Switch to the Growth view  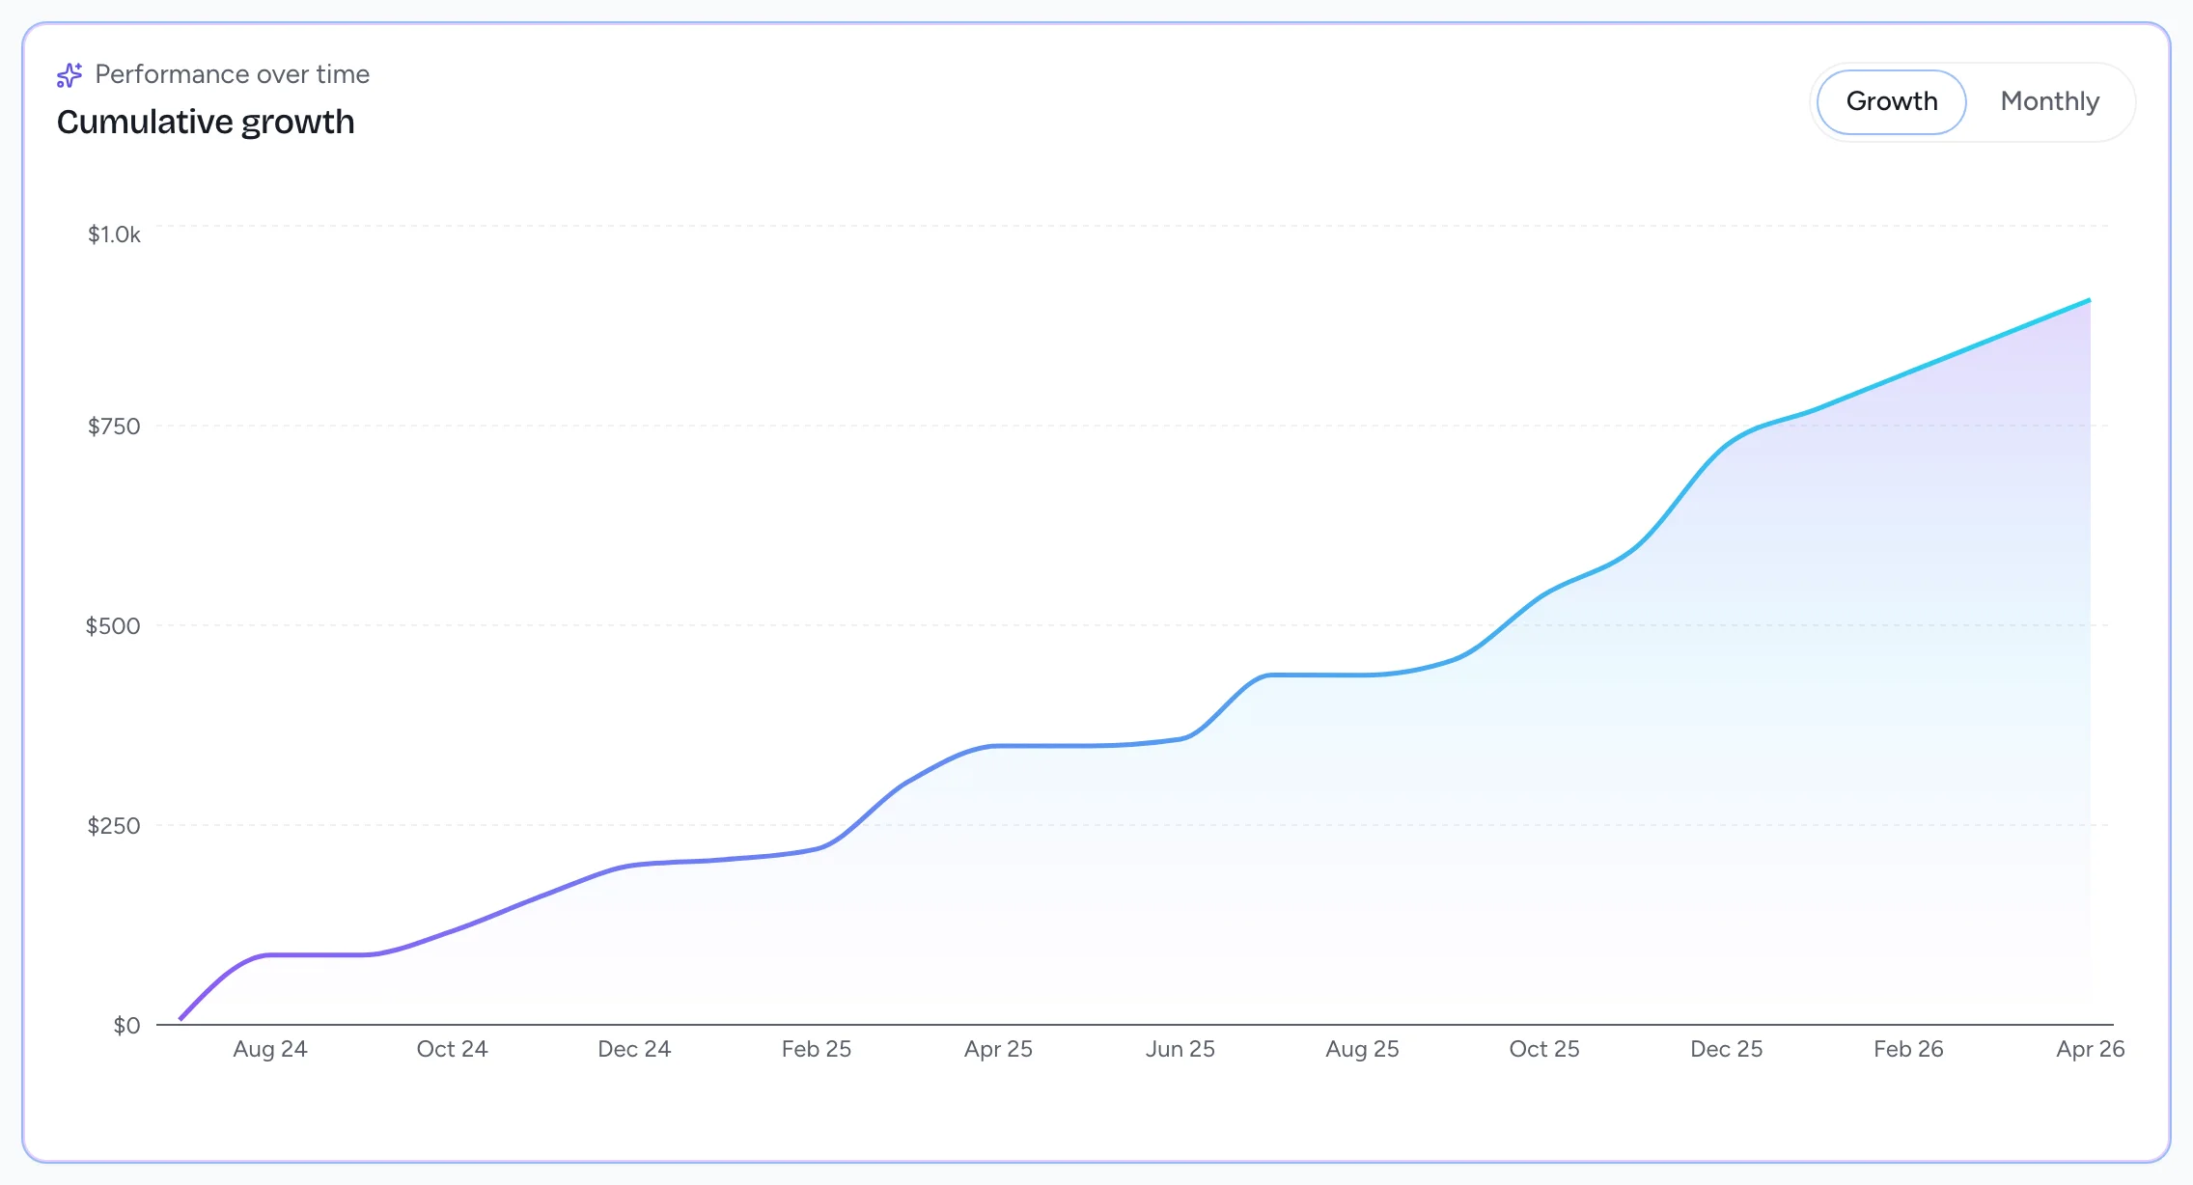coord(1891,101)
